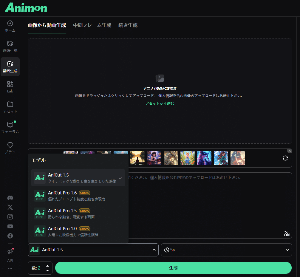Select the AniCut Pro 1.6 model
Viewport: 300px width, 277px height.
(x=78, y=195)
